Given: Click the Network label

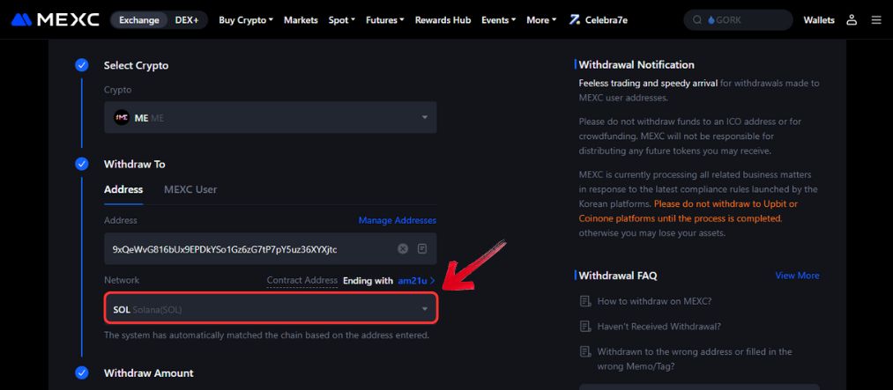Looking at the screenshot, I should (122, 280).
